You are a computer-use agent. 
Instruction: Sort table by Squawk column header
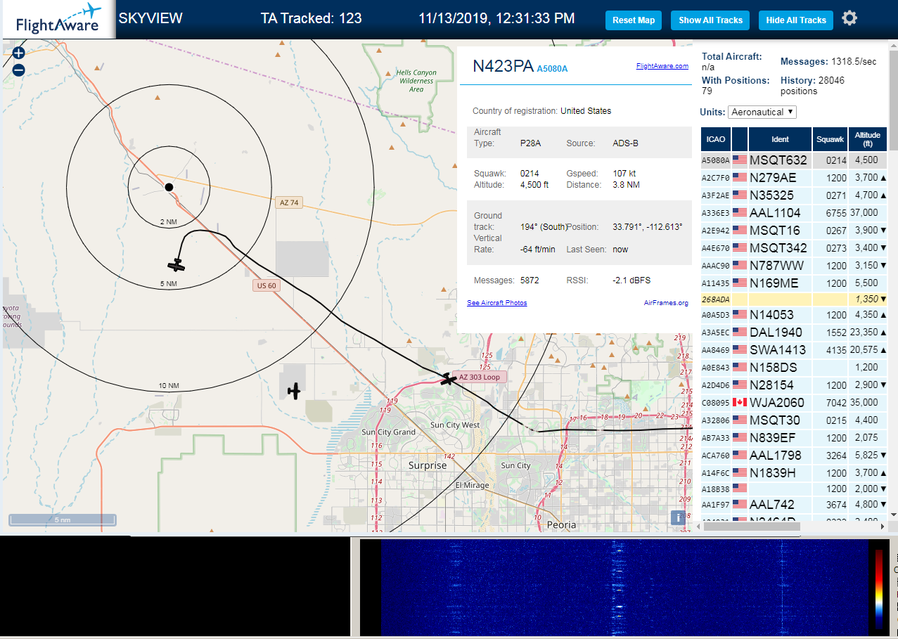(830, 139)
